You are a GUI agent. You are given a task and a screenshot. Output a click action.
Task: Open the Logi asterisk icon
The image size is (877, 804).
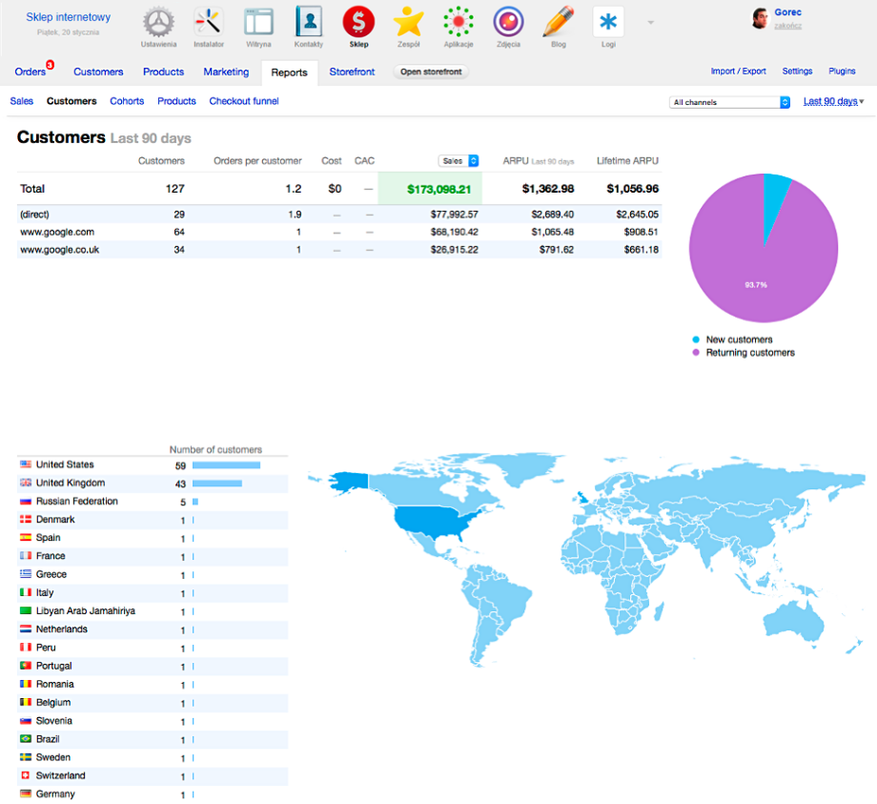608,22
